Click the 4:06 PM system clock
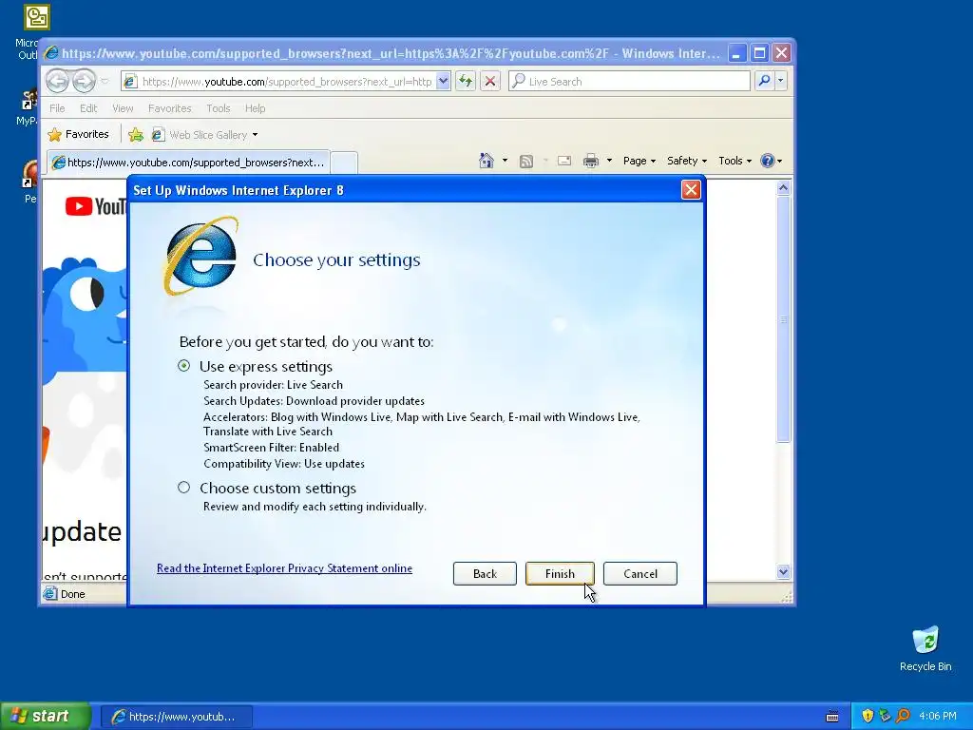The height and width of the screenshot is (730, 973). (938, 717)
